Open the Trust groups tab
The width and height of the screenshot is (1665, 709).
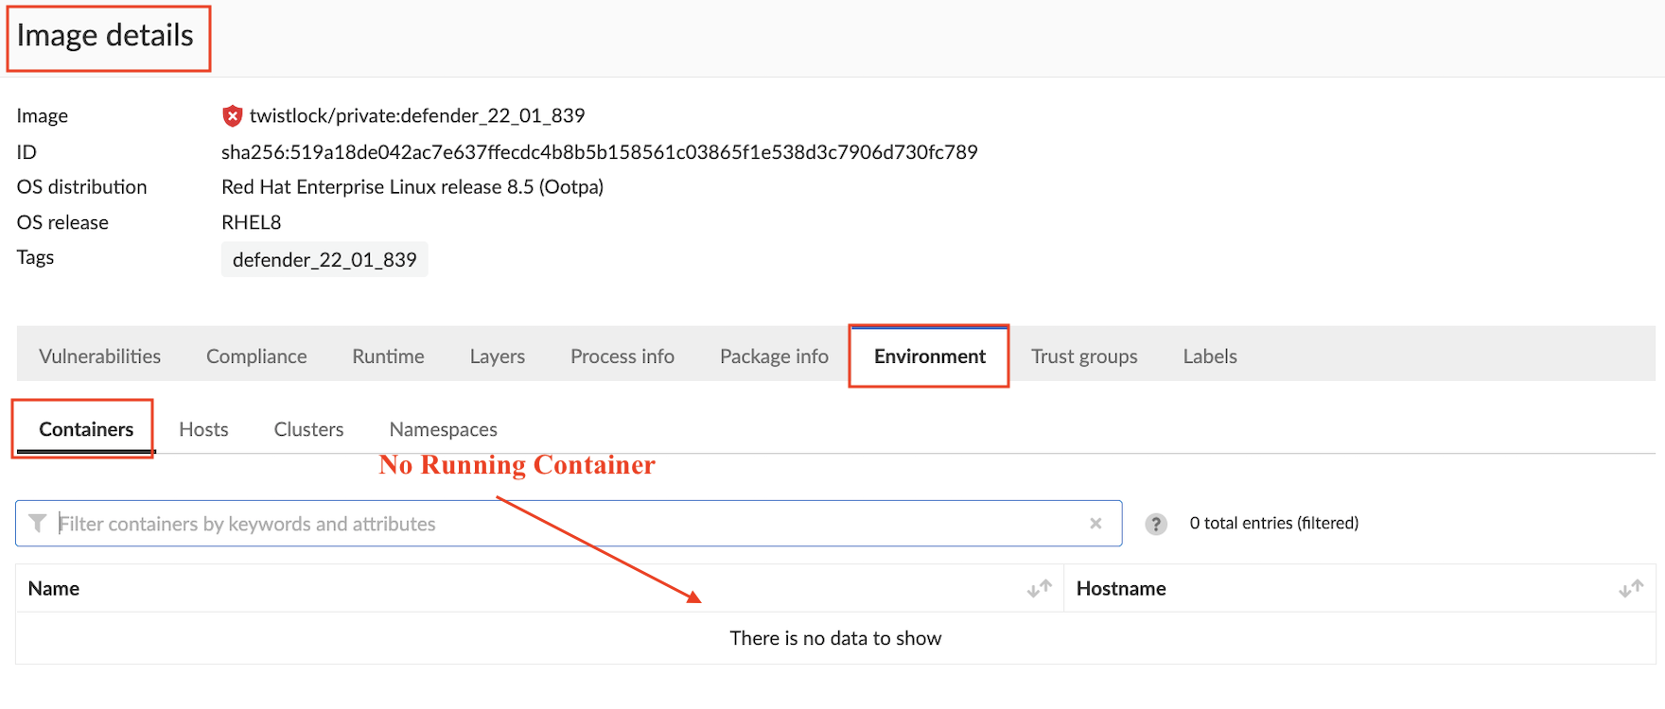(x=1084, y=356)
